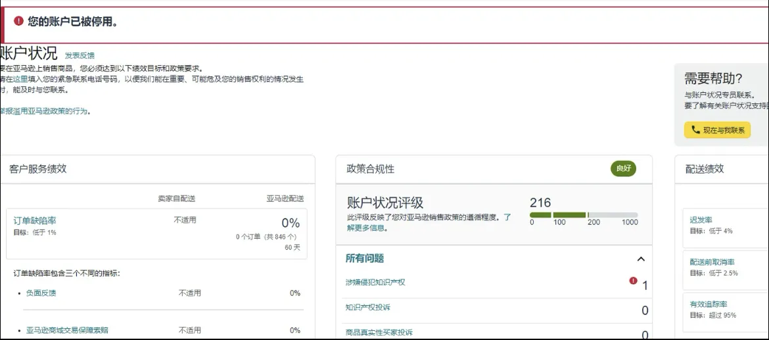Click the 目标: 低于 1% text

tap(35, 233)
